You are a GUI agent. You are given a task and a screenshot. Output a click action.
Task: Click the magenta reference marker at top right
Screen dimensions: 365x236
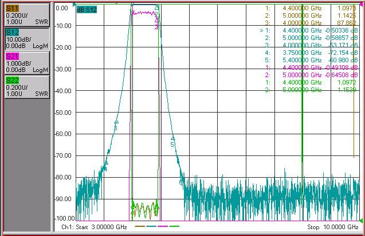coord(361,5)
